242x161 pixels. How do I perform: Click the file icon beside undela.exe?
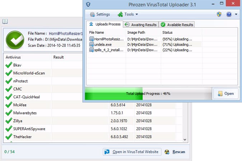(92, 44)
